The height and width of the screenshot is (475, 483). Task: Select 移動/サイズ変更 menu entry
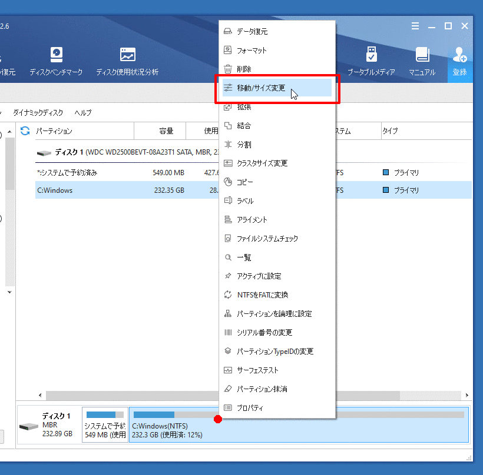[261, 88]
